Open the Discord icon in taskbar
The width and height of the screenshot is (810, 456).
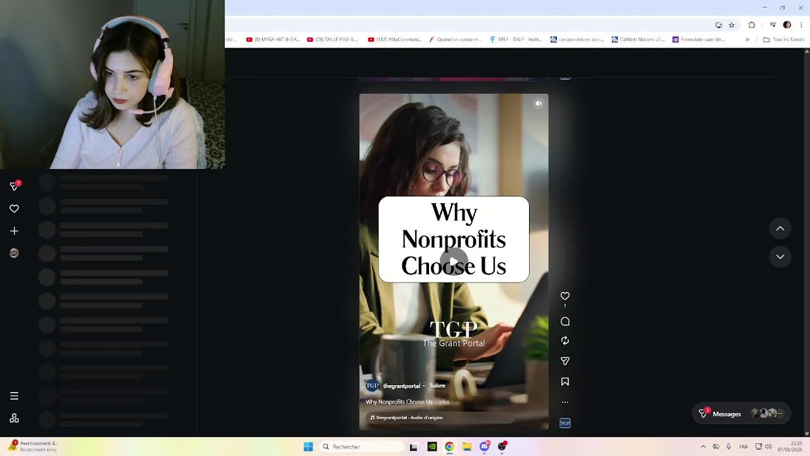coord(485,446)
